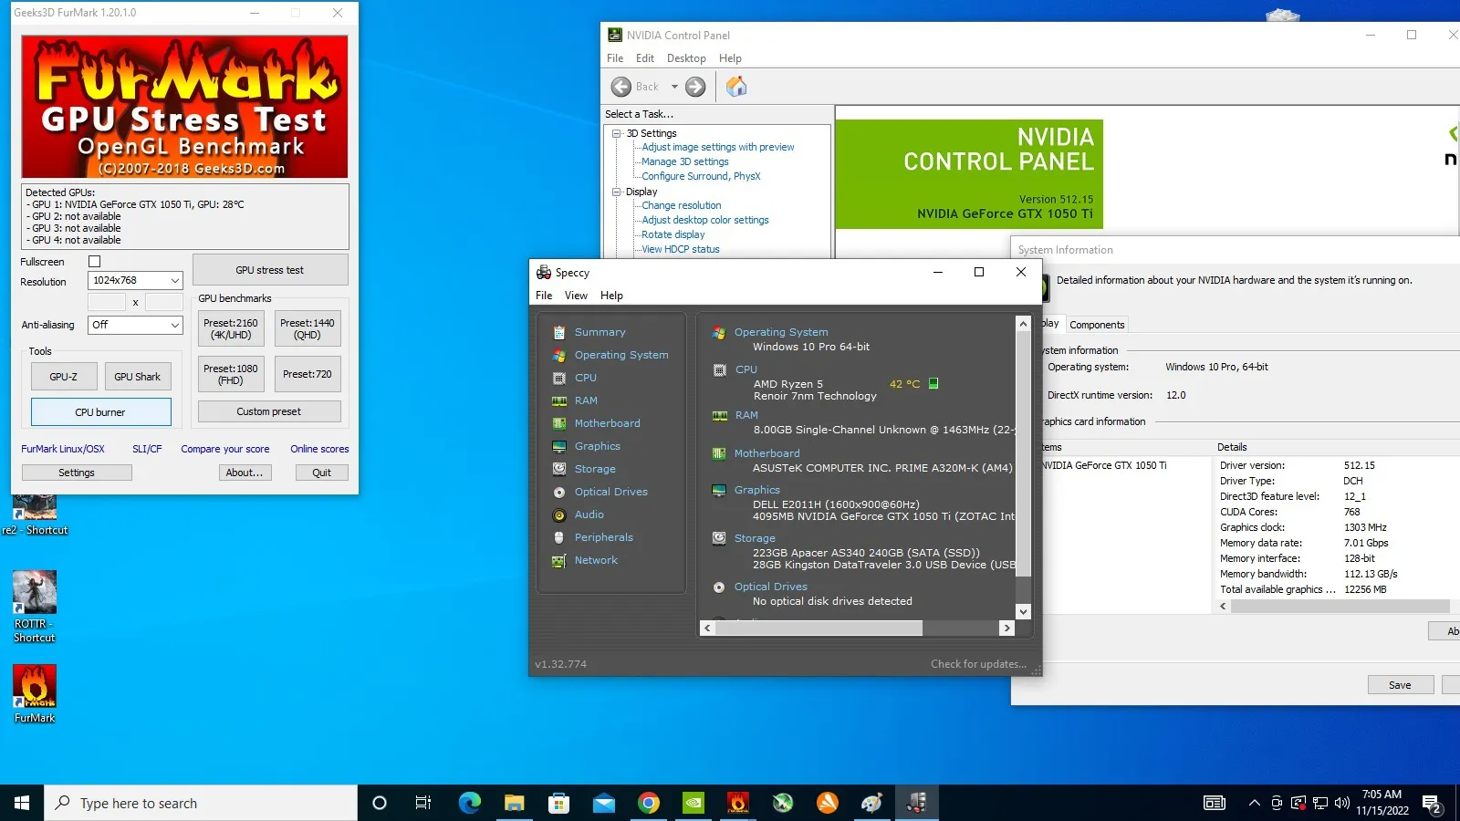
Task: Run the Preset:1080 (FHD) benchmark
Action: (231, 374)
